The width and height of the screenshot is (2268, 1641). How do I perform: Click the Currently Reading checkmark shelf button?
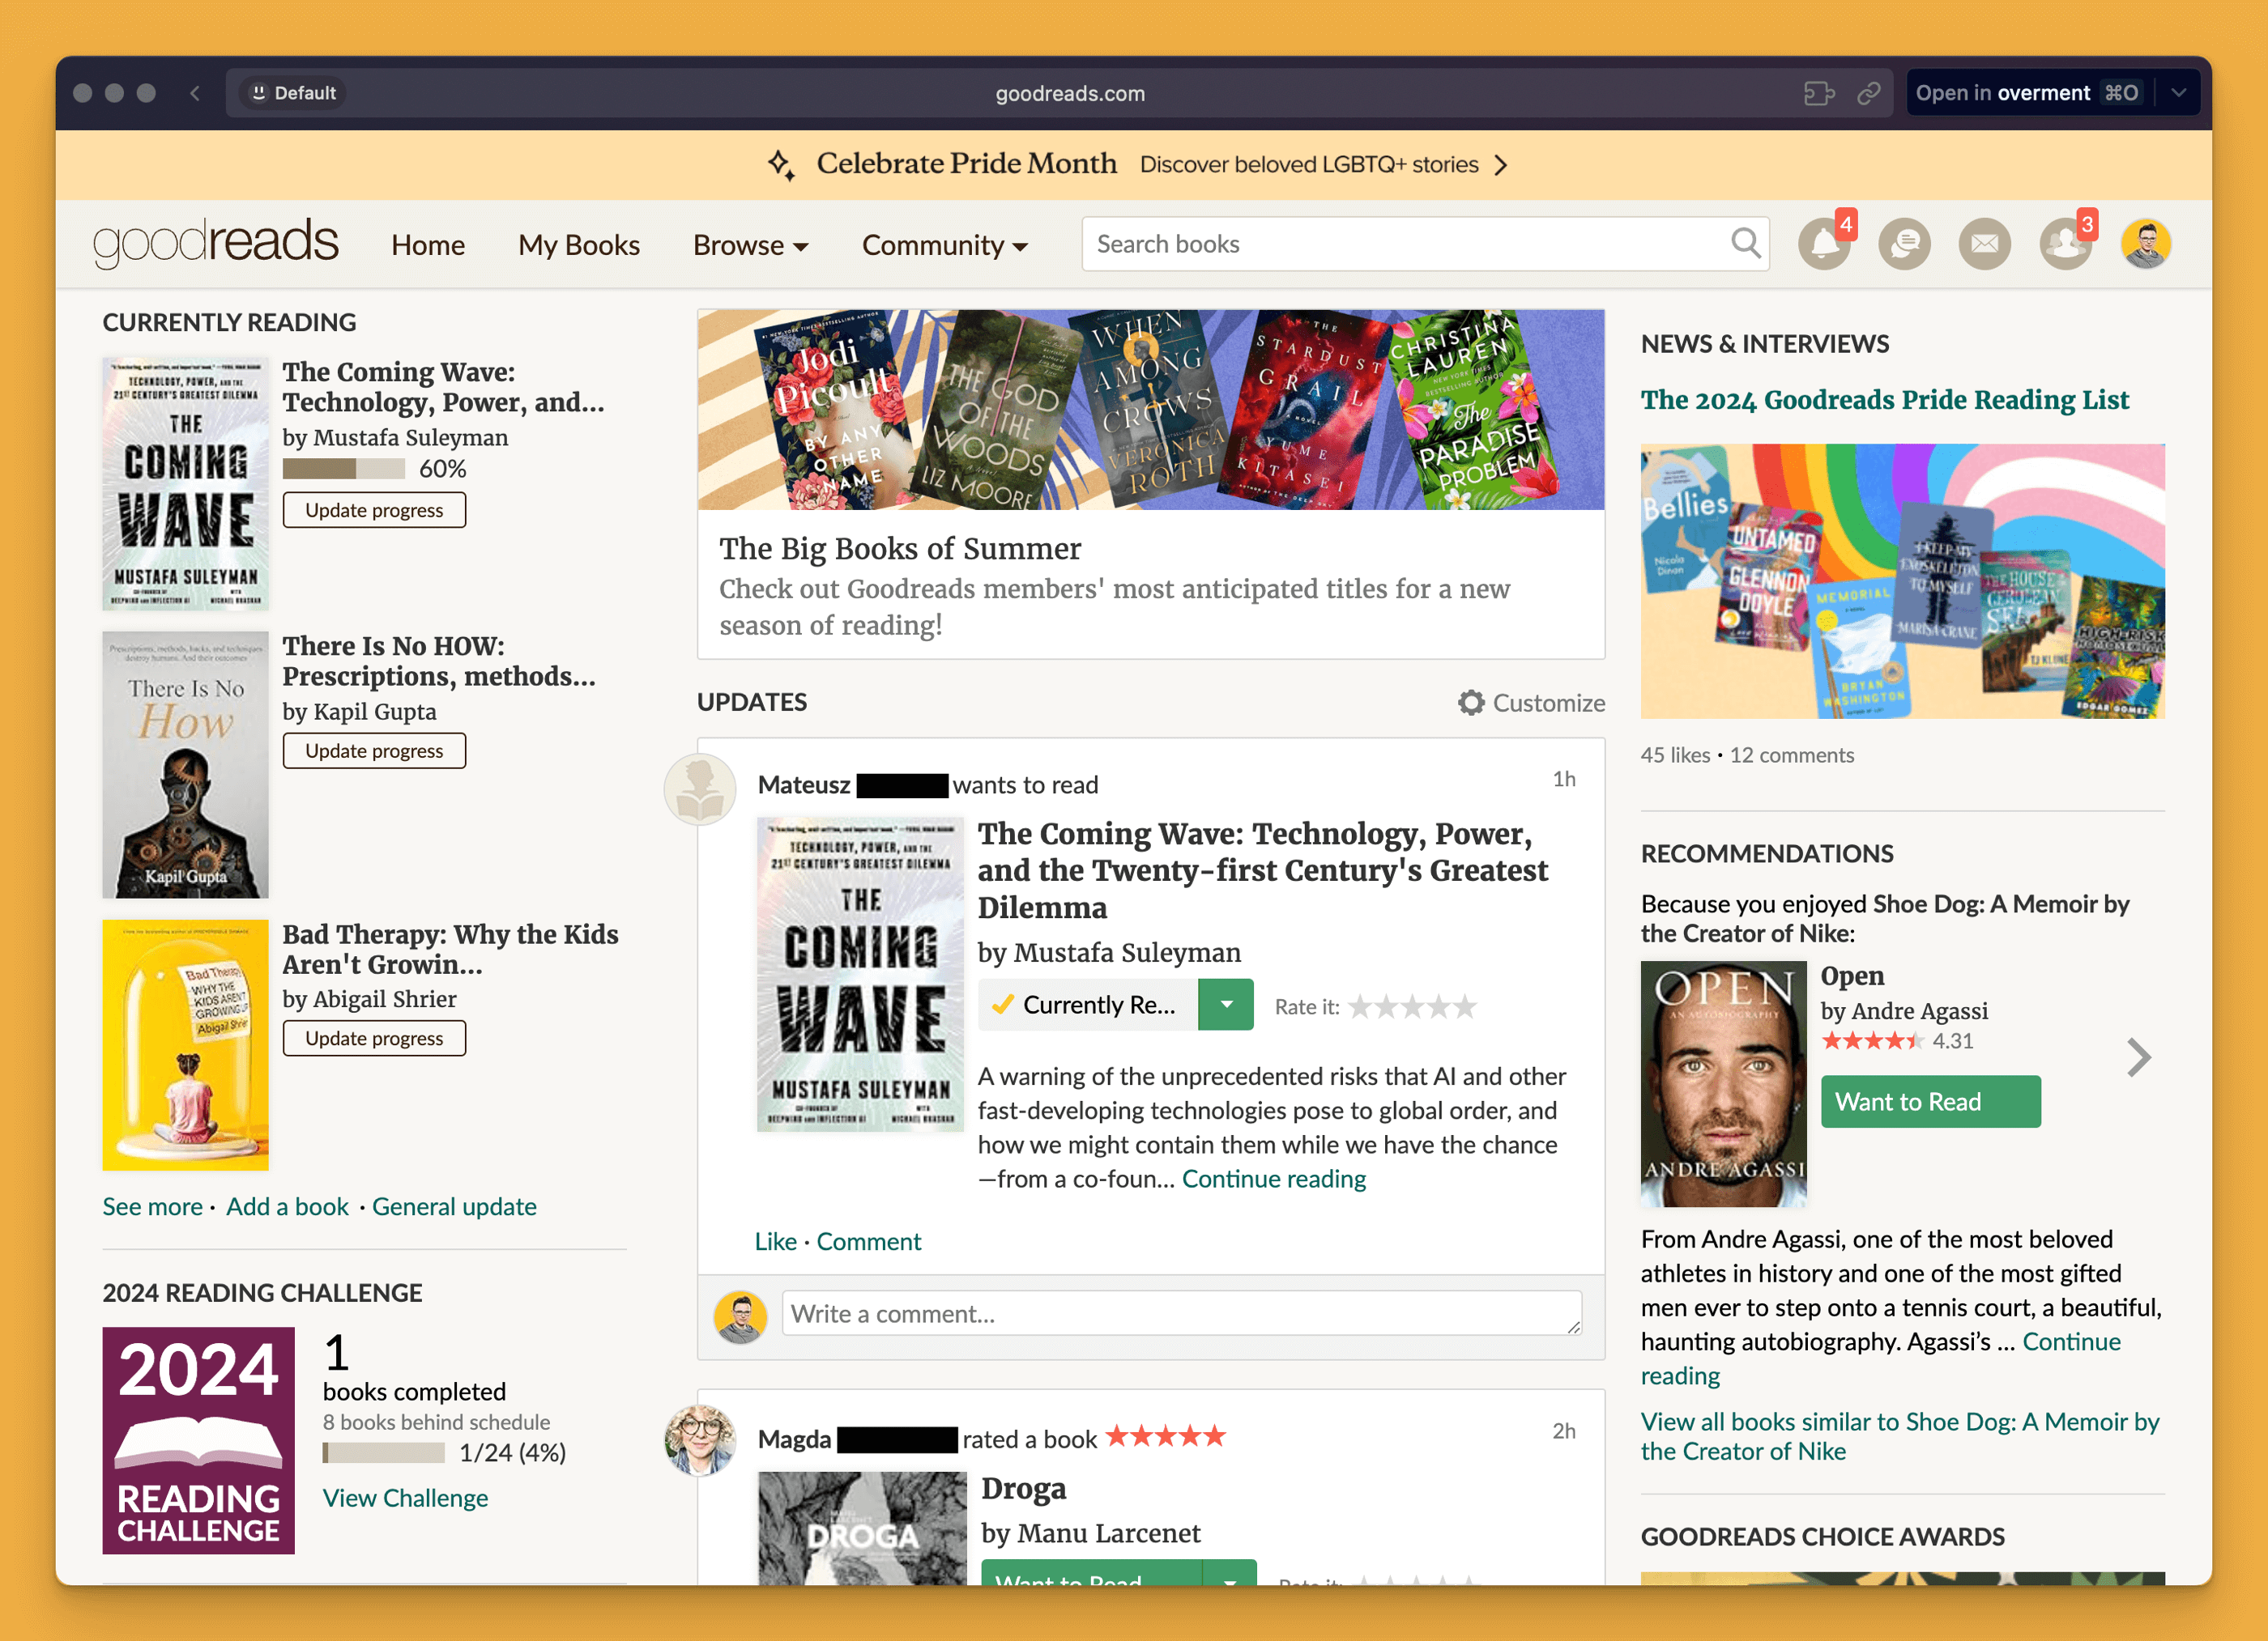point(1087,1005)
